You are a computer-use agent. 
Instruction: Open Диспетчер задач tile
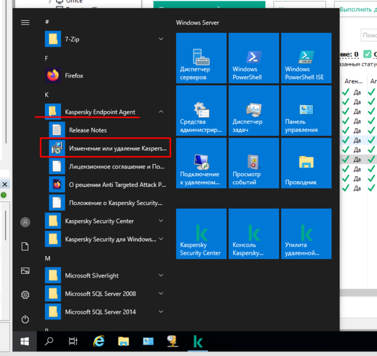(x=252, y=110)
